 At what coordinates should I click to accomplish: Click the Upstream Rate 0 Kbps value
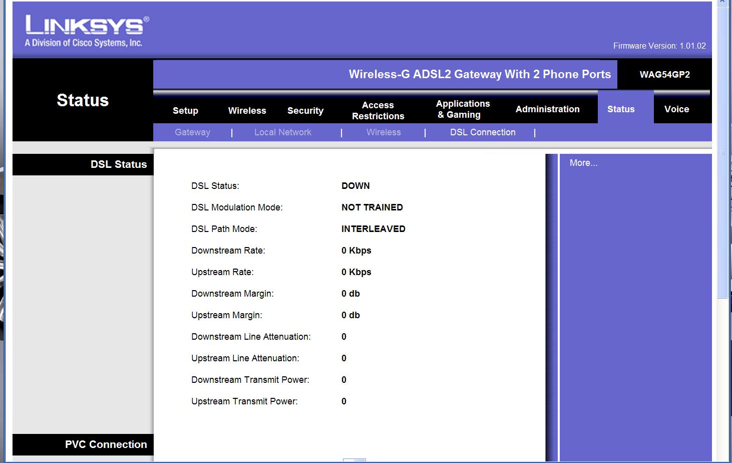pyautogui.click(x=356, y=272)
